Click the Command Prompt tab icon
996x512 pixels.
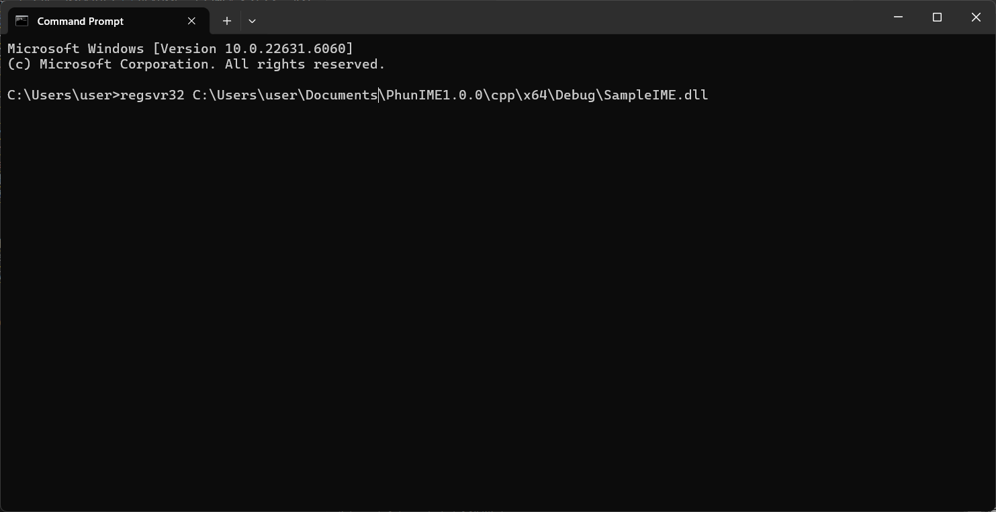pyautogui.click(x=21, y=21)
